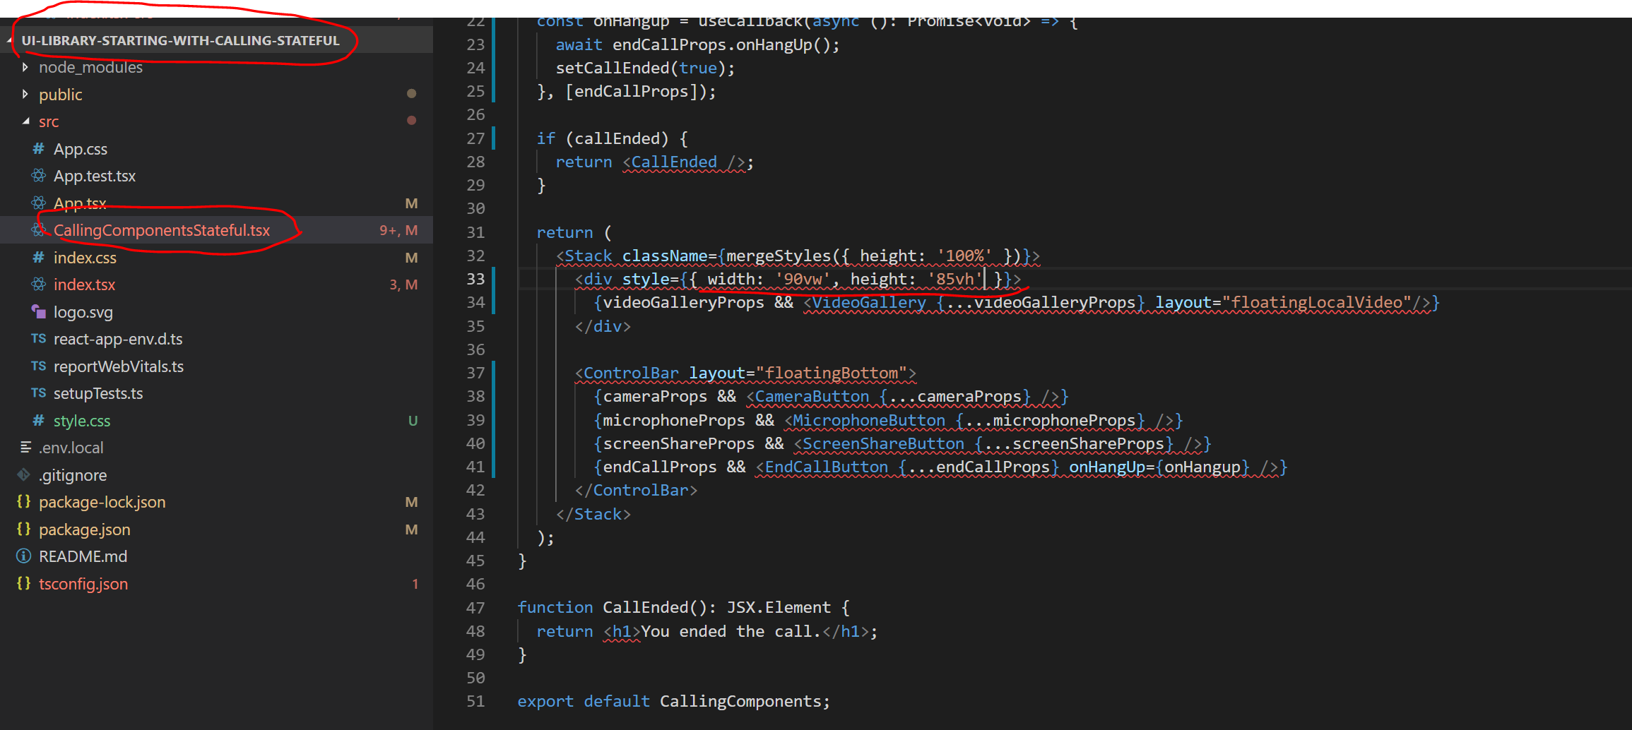Open the CallingComponentsStateful.tsx file
Viewport: 1632px width, 730px height.
pyautogui.click(x=162, y=229)
